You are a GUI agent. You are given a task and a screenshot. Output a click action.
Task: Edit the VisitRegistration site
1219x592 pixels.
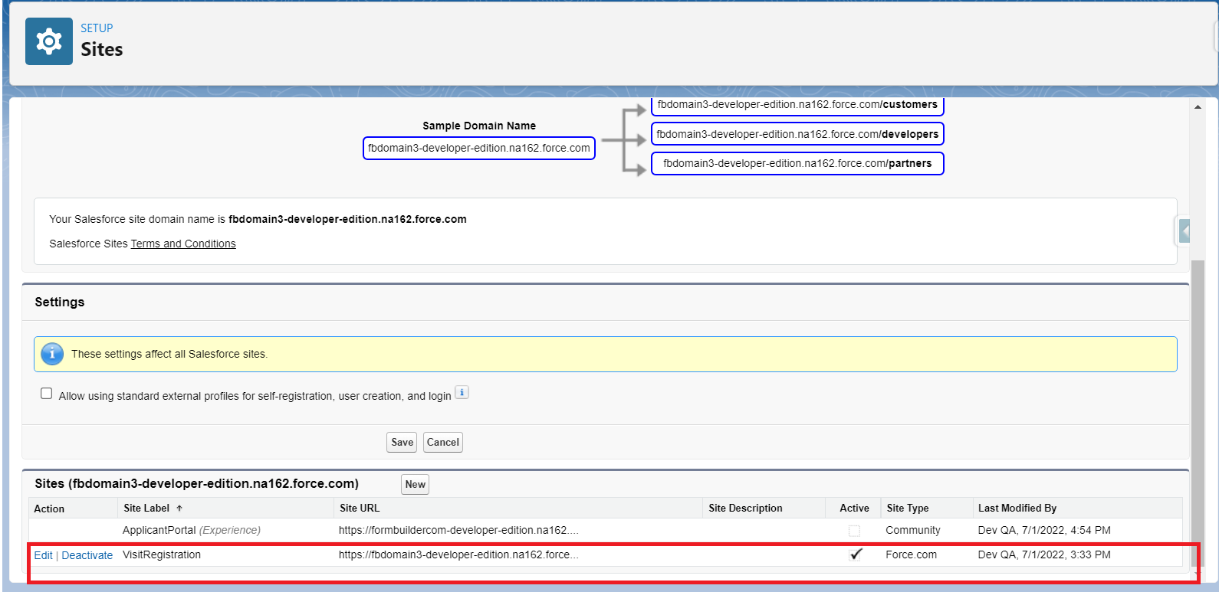[x=43, y=555]
